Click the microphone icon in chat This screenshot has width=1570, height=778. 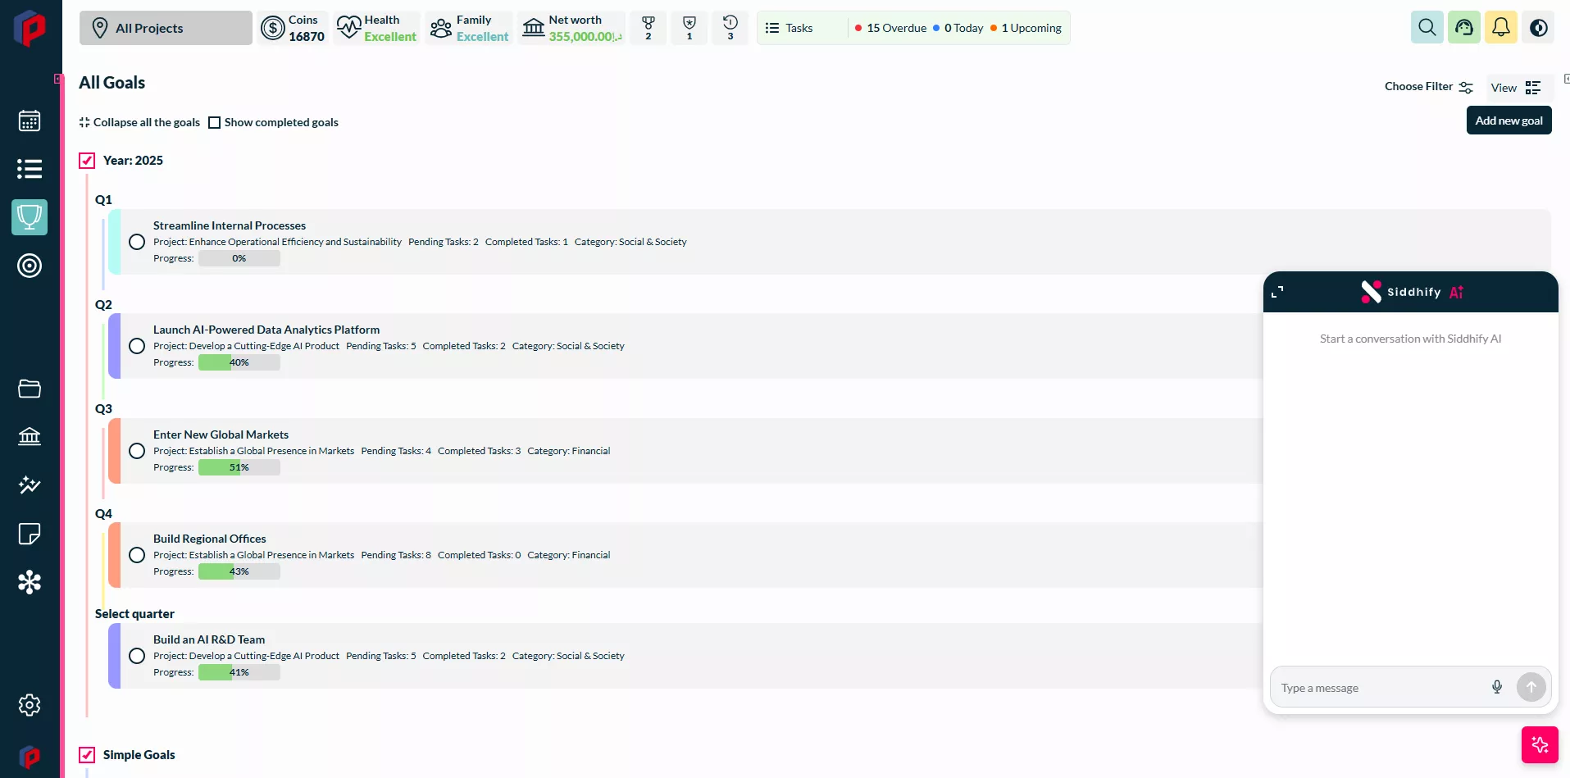[1496, 687]
